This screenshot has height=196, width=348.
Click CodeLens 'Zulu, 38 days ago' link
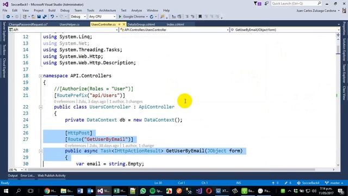tap(104, 146)
